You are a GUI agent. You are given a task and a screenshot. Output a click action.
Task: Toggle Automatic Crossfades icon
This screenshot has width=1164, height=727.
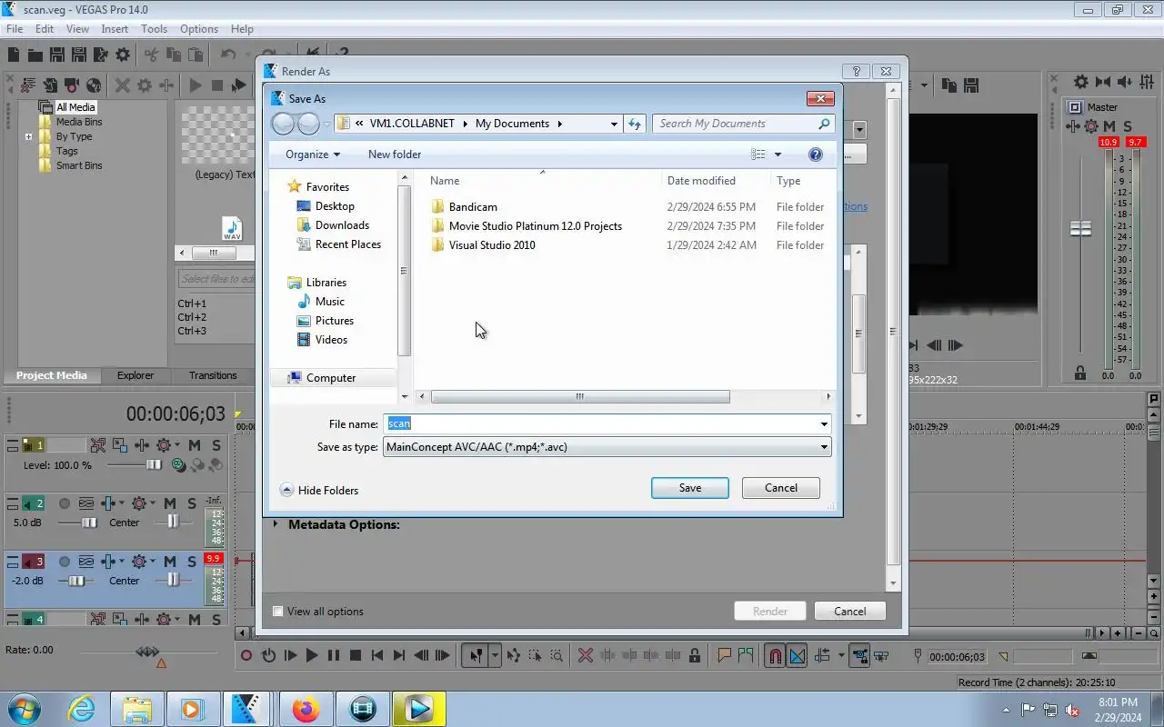(798, 655)
